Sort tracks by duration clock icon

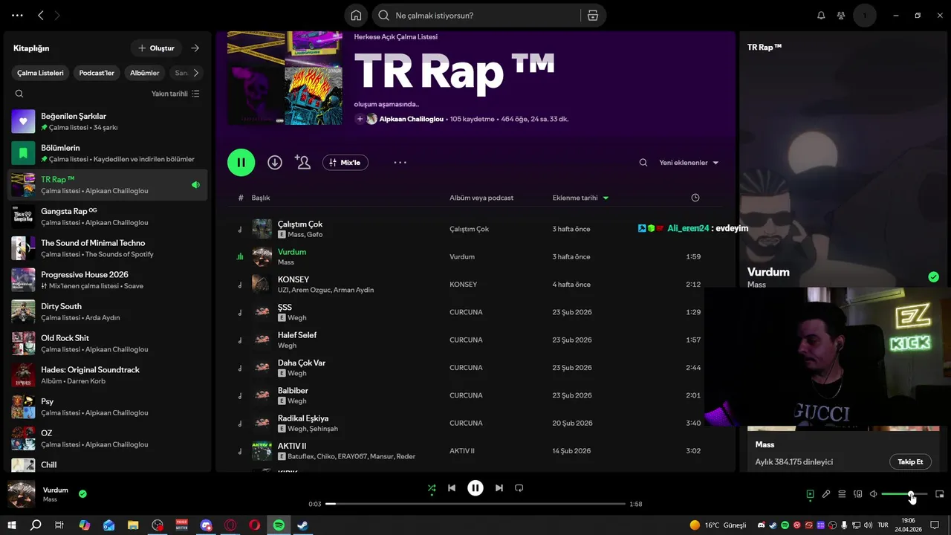(x=695, y=198)
